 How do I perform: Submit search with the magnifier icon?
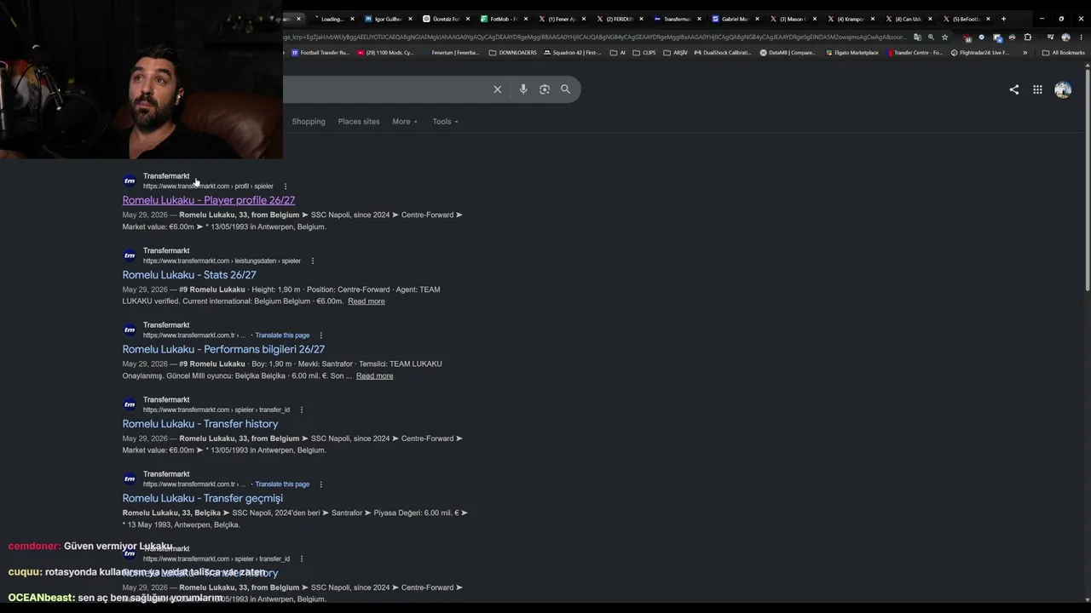tap(565, 89)
